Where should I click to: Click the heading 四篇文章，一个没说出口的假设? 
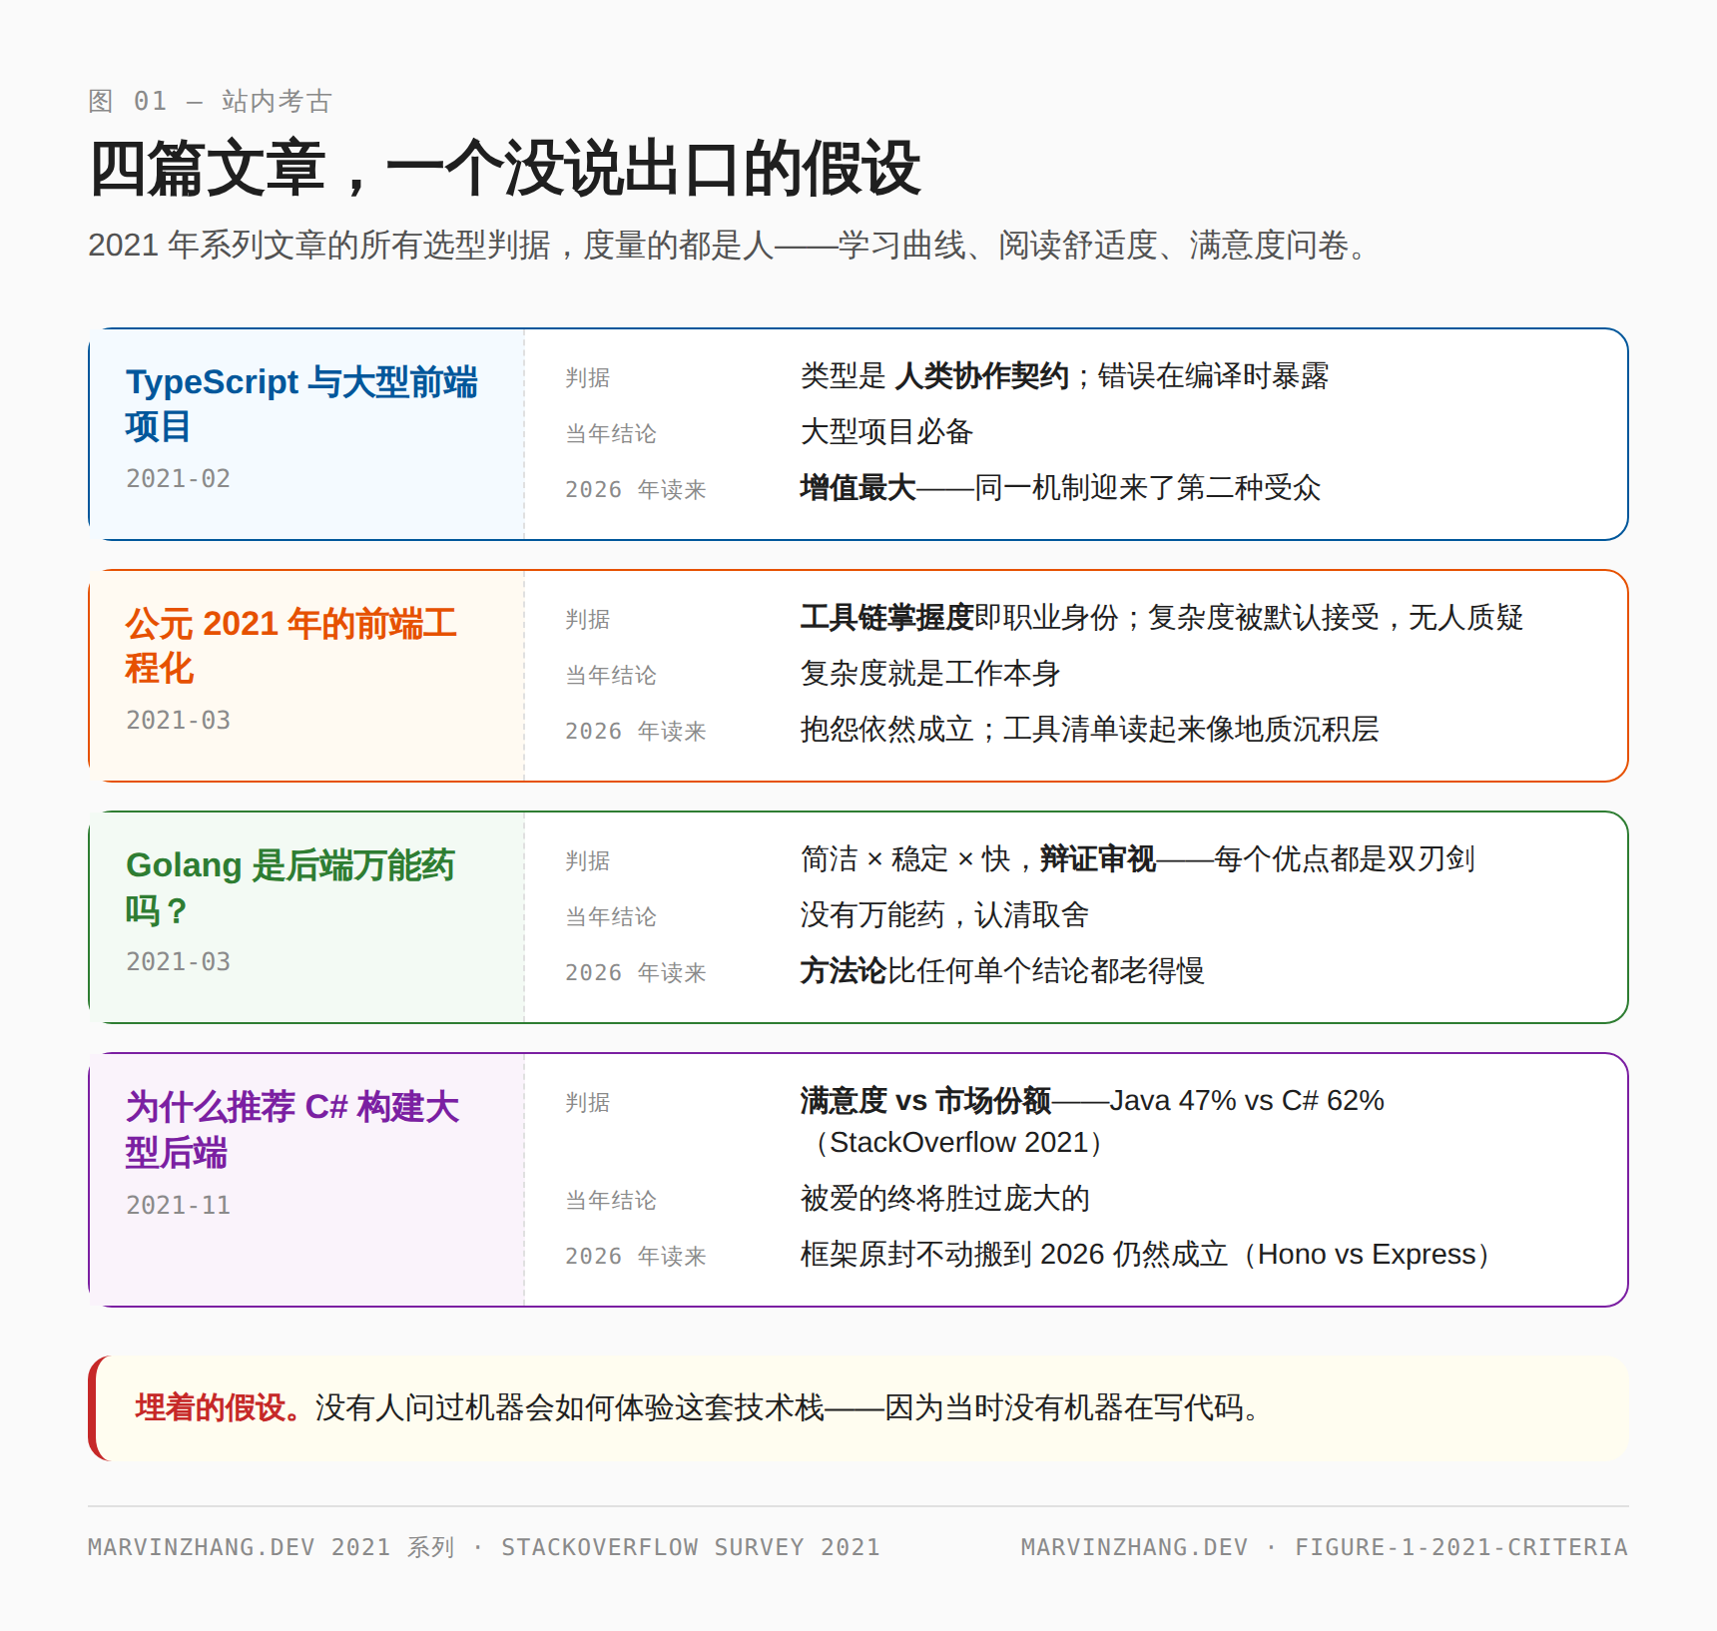pyautogui.click(x=504, y=169)
